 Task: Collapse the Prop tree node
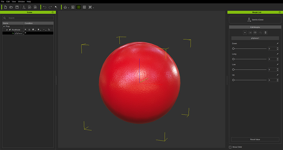pyautogui.click(x=4, y=26)
